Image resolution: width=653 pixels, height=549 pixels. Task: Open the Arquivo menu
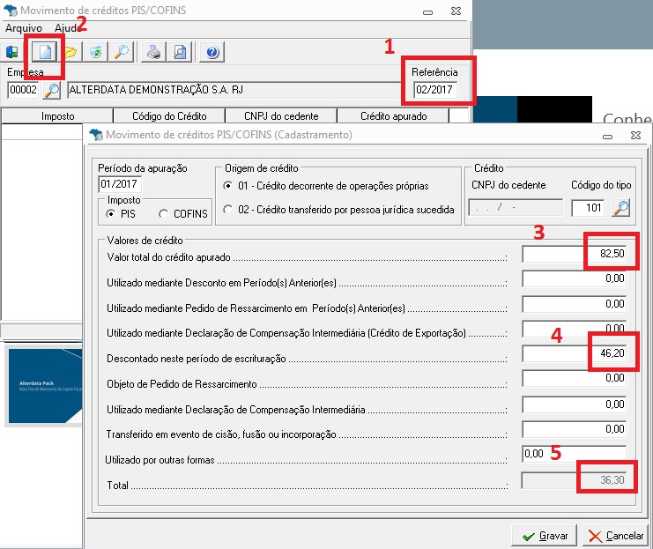pyautogui.click(x=24, y=28)
